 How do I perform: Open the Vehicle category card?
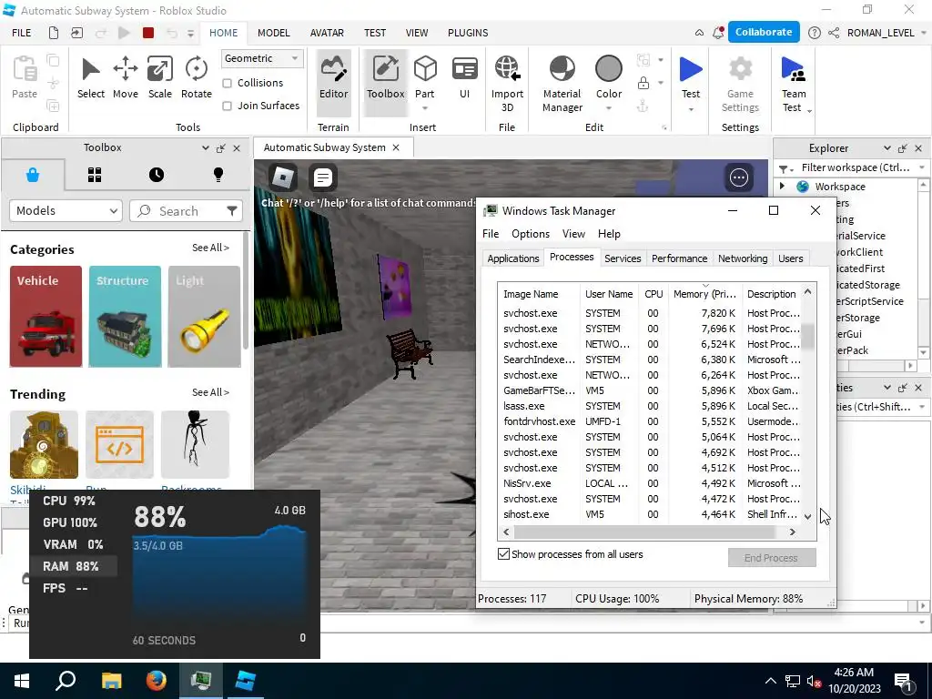pos(46,316)
